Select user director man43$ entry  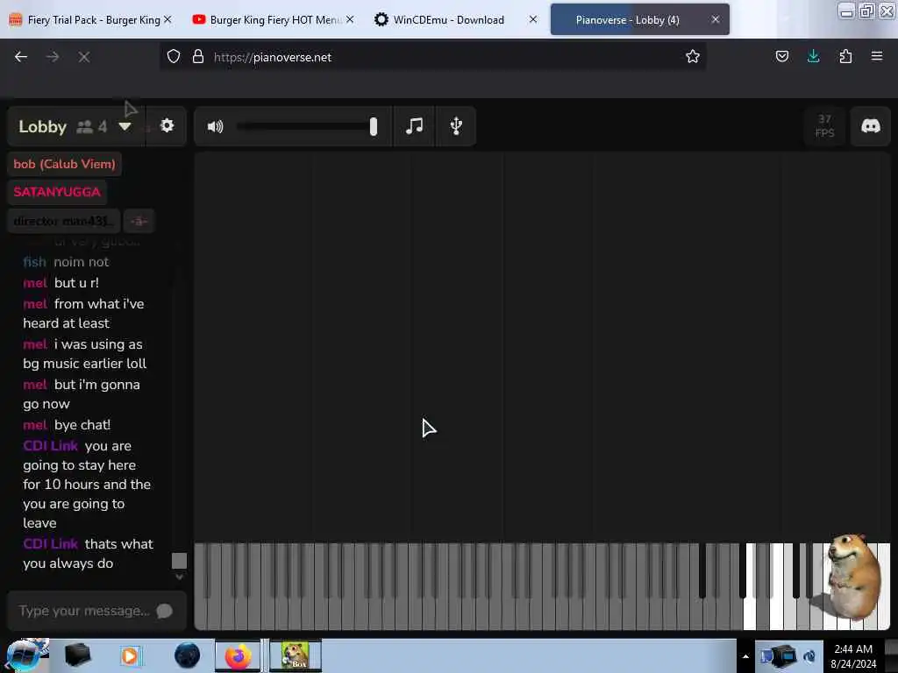[x=64, y=221]
